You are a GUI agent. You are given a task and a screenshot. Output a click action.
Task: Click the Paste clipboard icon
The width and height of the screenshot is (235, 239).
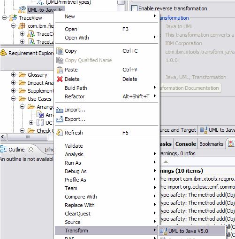(x=60, y=70)
